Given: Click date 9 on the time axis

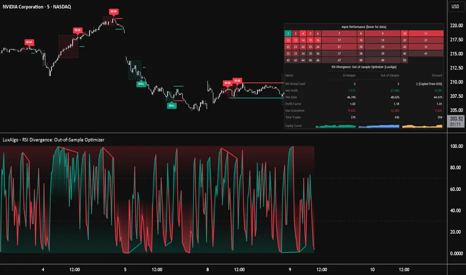Looking at the screenshot, I should [290, 269].
